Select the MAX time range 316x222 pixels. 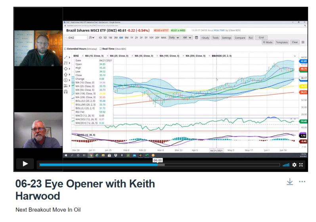click(x=164, y=38)
